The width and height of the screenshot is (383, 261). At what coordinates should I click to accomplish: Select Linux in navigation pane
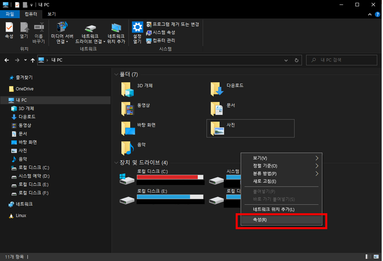18,216
